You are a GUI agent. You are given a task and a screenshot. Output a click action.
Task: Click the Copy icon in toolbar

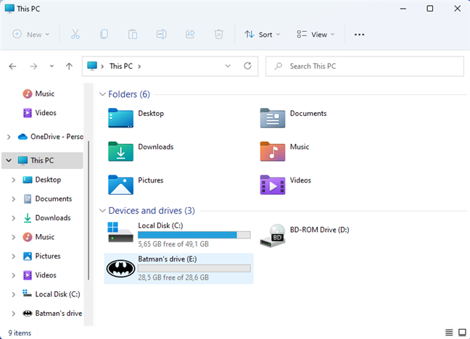(104, 35)
